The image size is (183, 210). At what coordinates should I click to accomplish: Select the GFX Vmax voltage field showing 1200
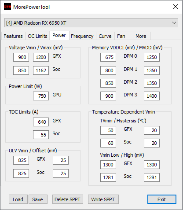(41, 57)
